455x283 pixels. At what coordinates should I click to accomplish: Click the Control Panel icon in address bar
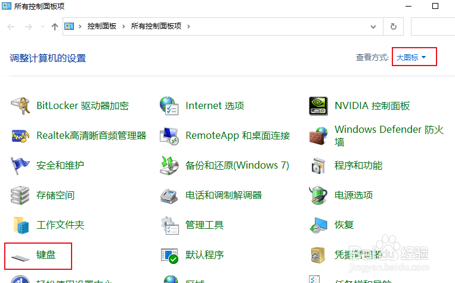pyautogui.click(x=69, y=26)
